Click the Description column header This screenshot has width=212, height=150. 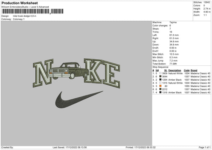point(175,70)
